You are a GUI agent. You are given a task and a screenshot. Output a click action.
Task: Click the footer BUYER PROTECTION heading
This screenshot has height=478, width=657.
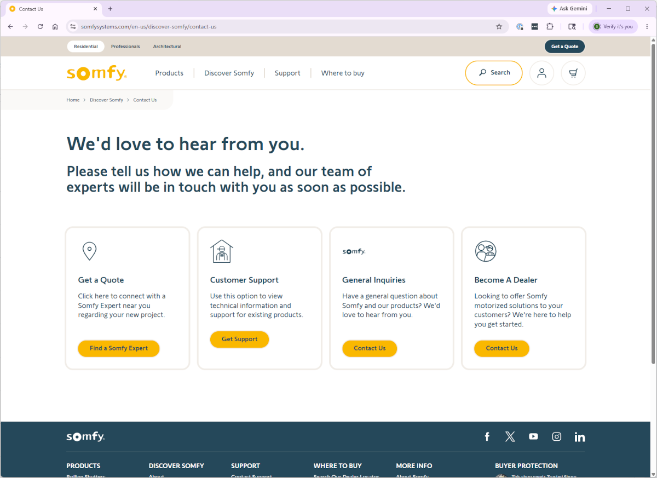(x=526, y=466)
